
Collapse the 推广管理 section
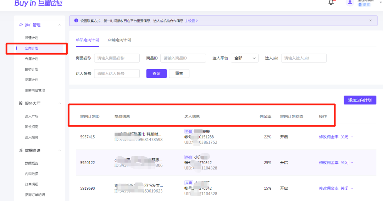(x=60, y=25)
